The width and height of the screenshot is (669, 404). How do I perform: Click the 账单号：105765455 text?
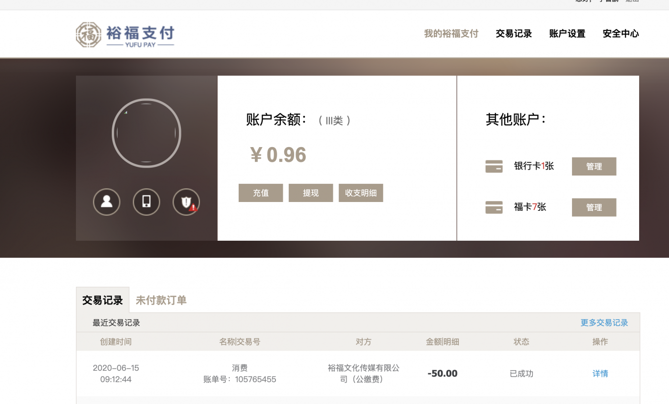(240, 379)
